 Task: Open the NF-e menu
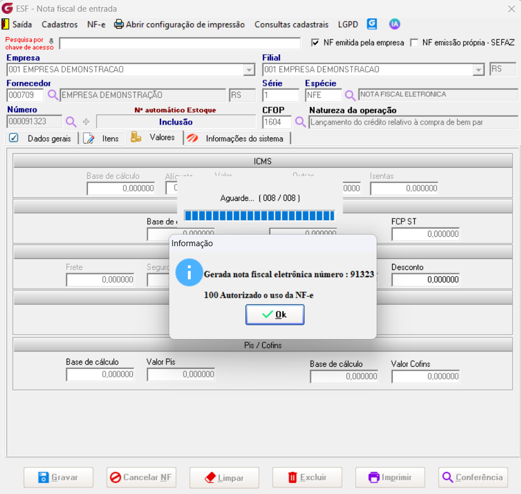pos(96,24)
